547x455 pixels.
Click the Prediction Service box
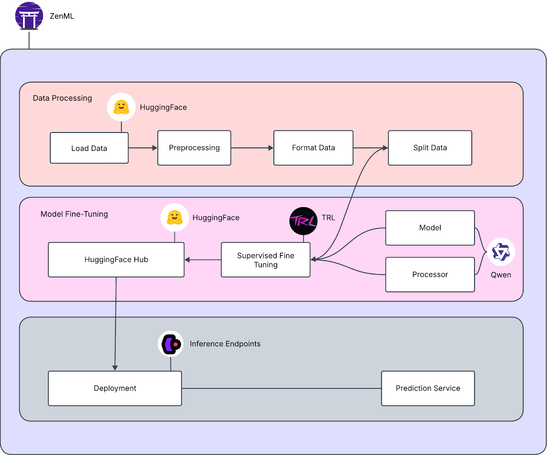428,388
